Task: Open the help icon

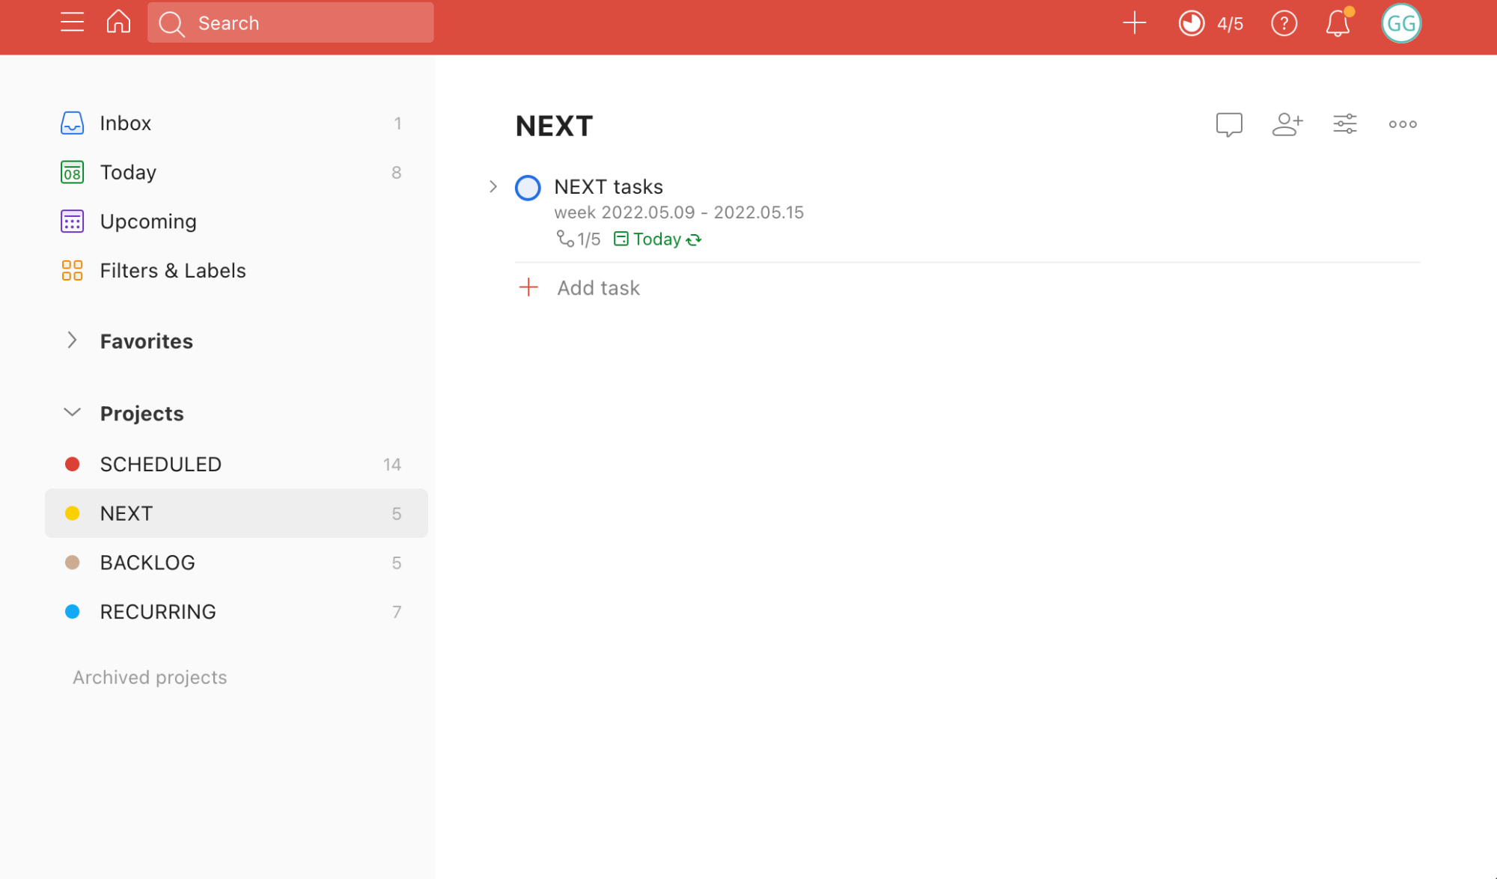Action: tap(1284, 23)
